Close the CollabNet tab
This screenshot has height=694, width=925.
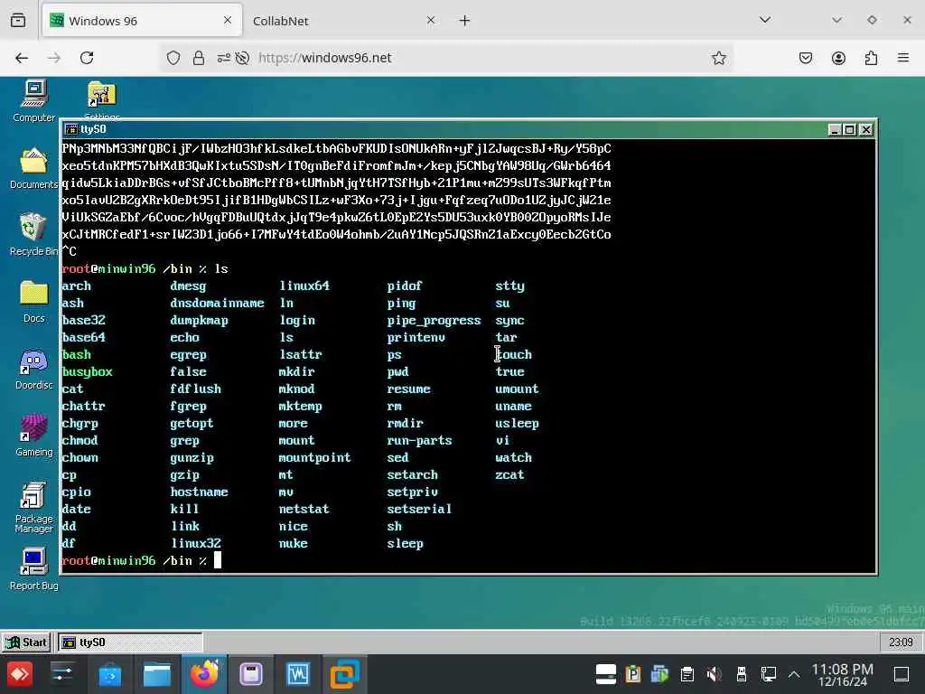431,20
